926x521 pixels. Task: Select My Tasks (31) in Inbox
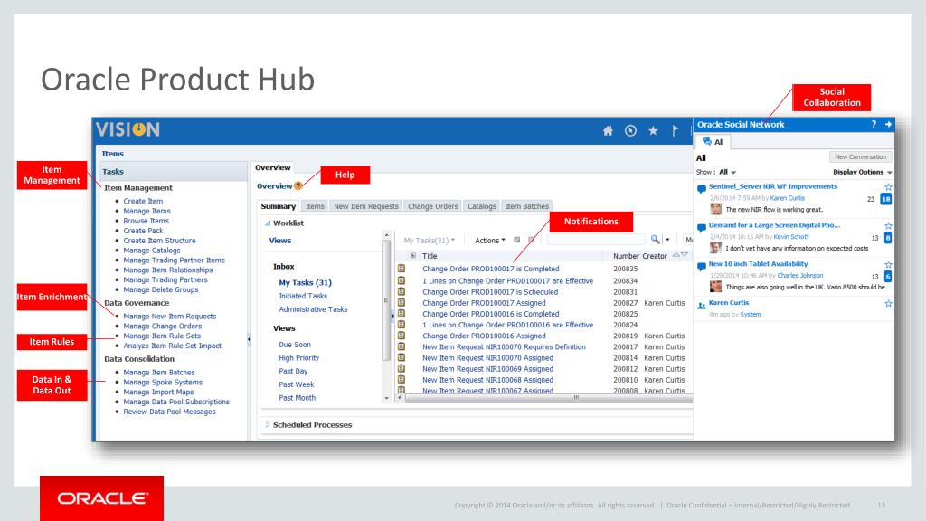pyautogui.click(x=305, y=282)
